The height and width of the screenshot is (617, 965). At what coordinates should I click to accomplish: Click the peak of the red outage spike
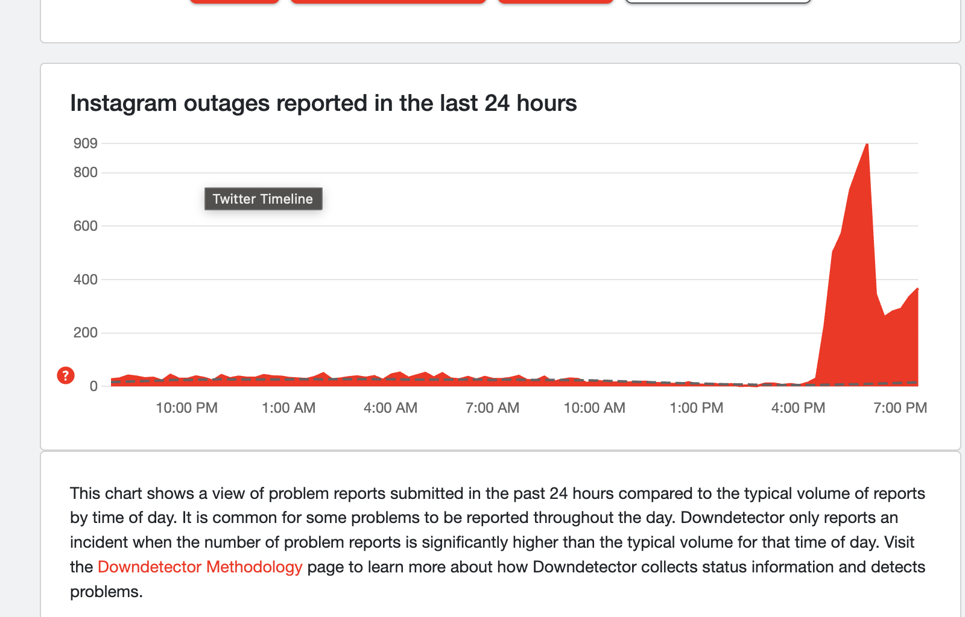point(867,145)
